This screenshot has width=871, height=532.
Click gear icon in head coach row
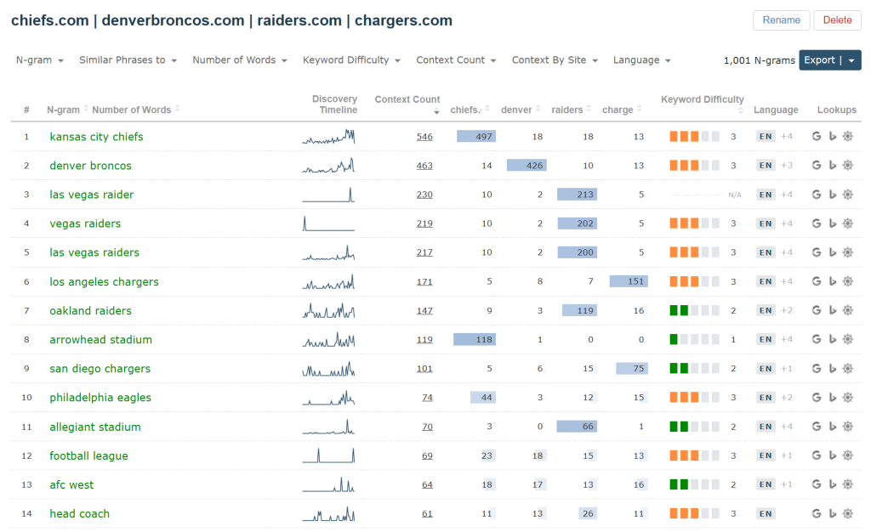(848, 513)
